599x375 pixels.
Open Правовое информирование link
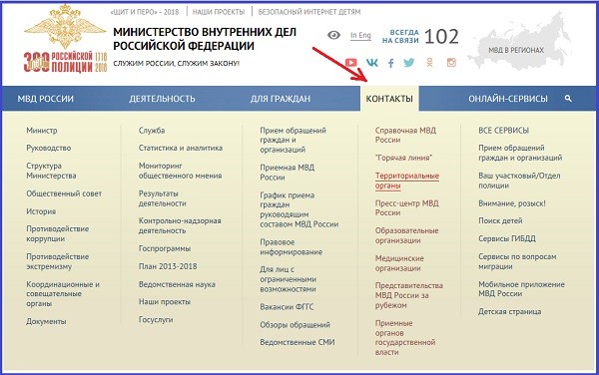pyautogui.click(x=292, y=247)
